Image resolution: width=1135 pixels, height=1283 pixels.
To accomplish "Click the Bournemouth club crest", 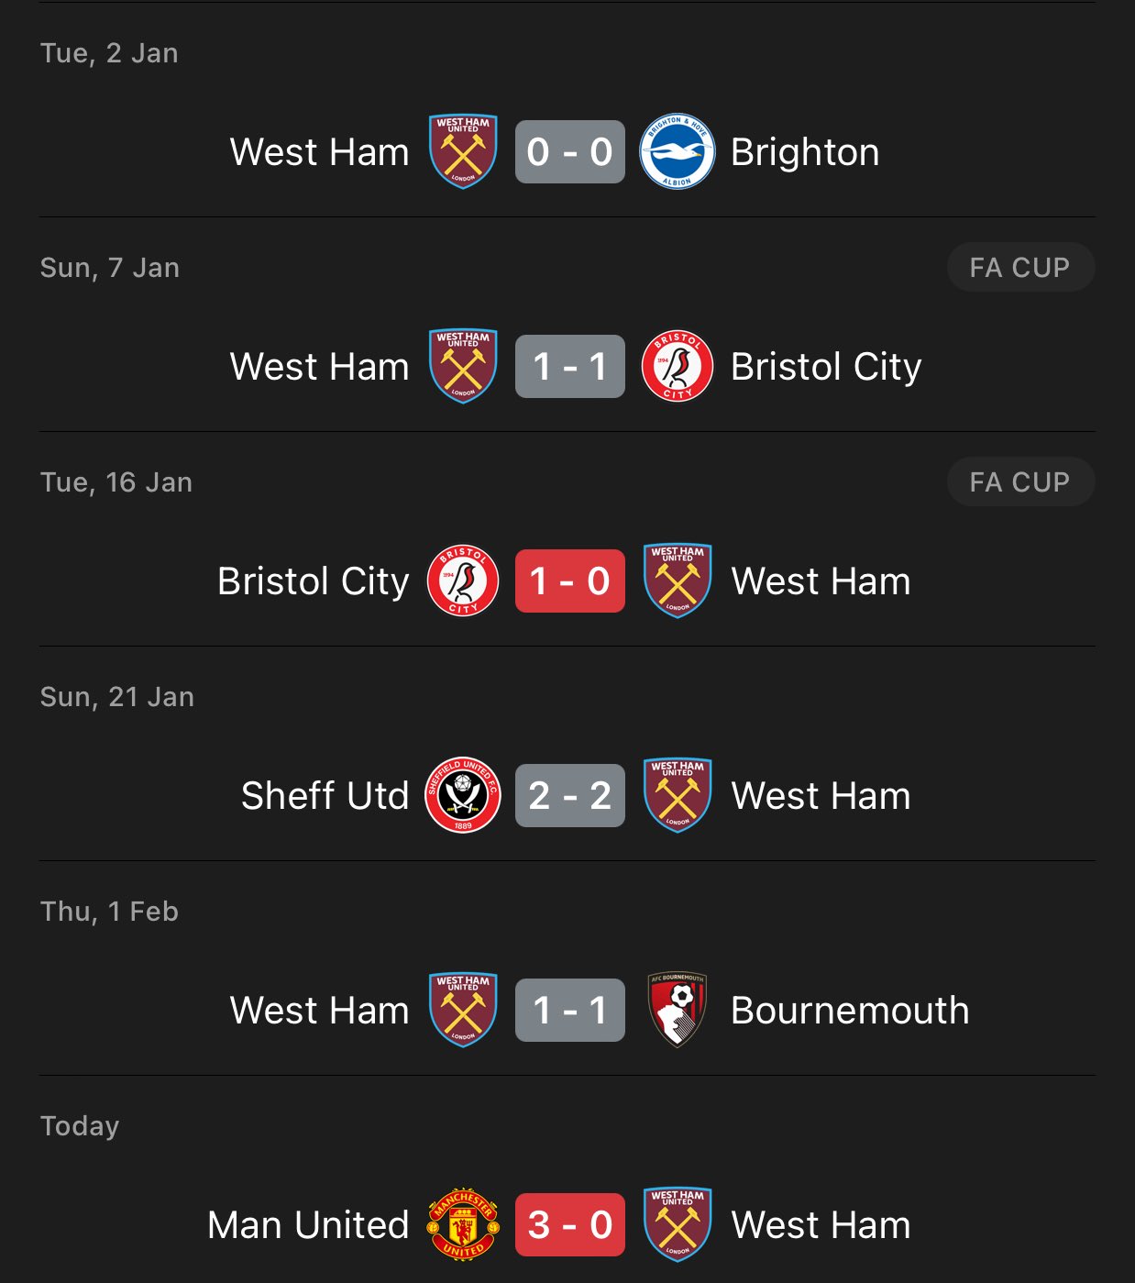I will (677, 1010).
